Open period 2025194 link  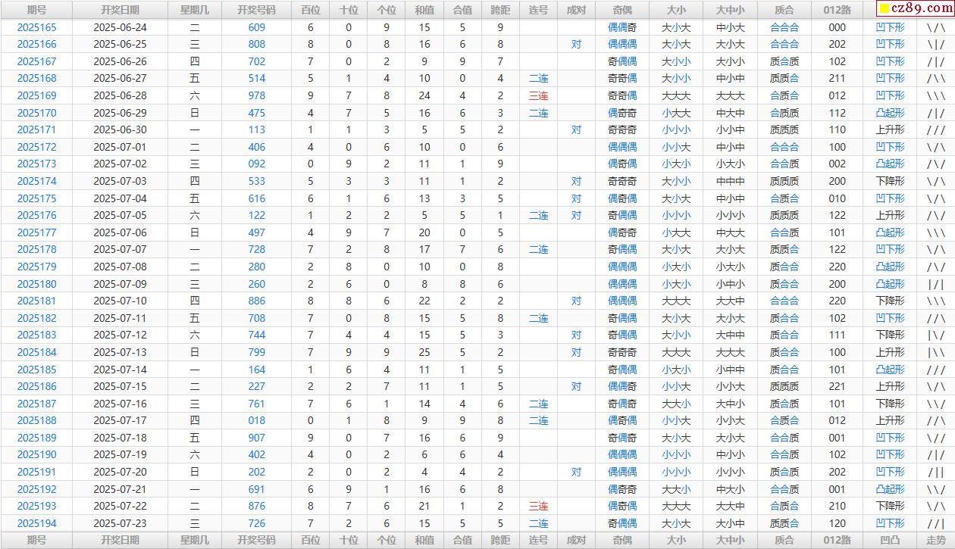[x=36, y=523]
